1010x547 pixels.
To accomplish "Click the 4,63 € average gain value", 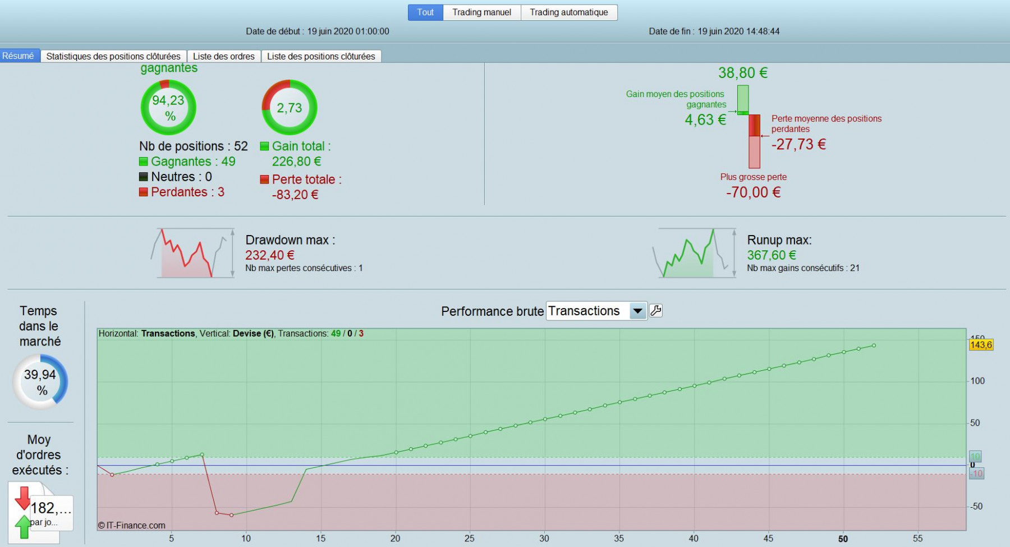I will 705,119.
